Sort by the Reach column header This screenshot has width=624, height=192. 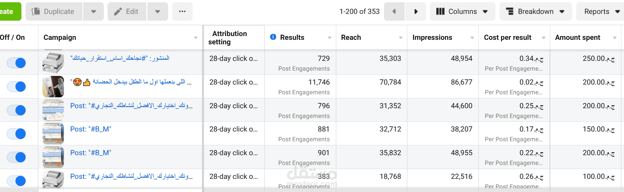pos(351,38)
